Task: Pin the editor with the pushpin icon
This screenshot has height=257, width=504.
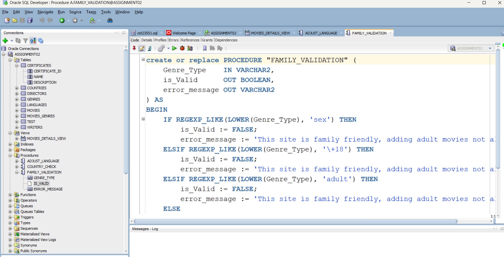Action: tap(135, 48)
